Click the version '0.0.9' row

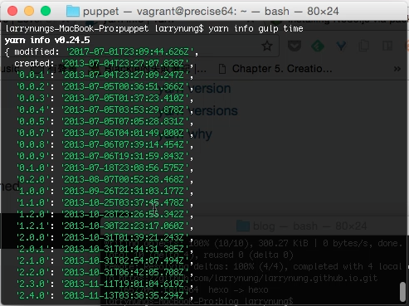pyautogui.click(x=105, y=156)
